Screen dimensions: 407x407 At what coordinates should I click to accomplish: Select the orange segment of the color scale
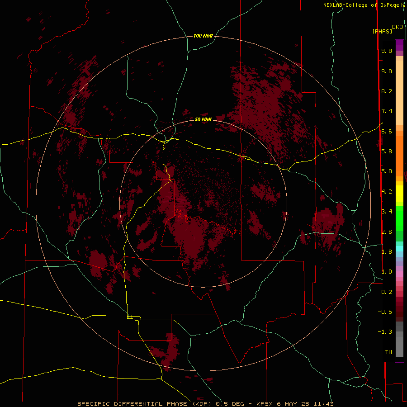click(399, 156)
